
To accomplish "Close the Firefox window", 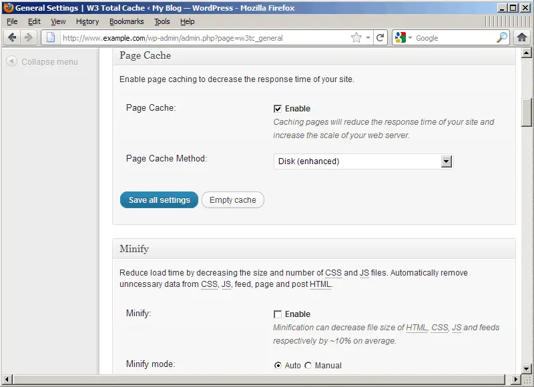I will 525,7.
